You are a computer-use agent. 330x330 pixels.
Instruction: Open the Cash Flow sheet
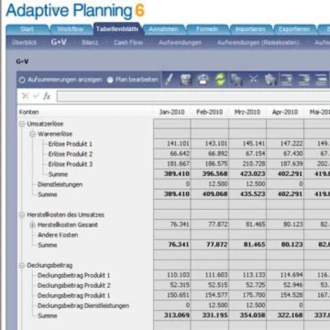point(129,43)
